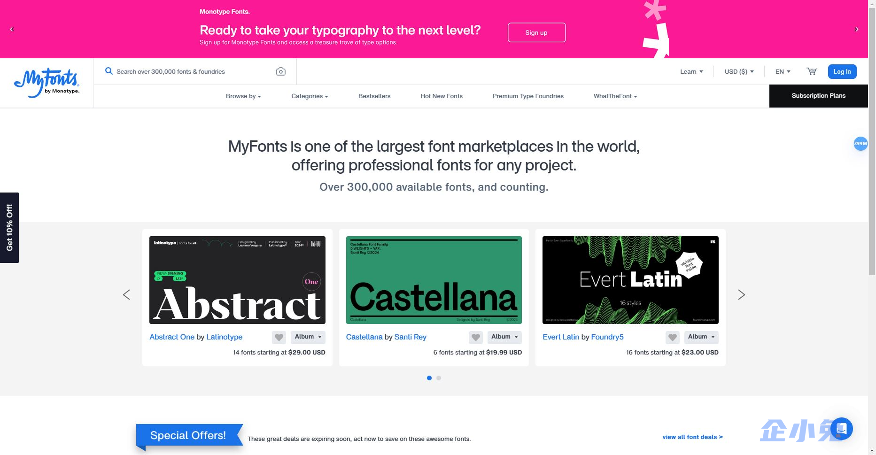Image resolution: width=876 pixels, height=455 pixels.
Task: Follow view all font deals link
Action: pyautogui.click(x=692, y=437)
